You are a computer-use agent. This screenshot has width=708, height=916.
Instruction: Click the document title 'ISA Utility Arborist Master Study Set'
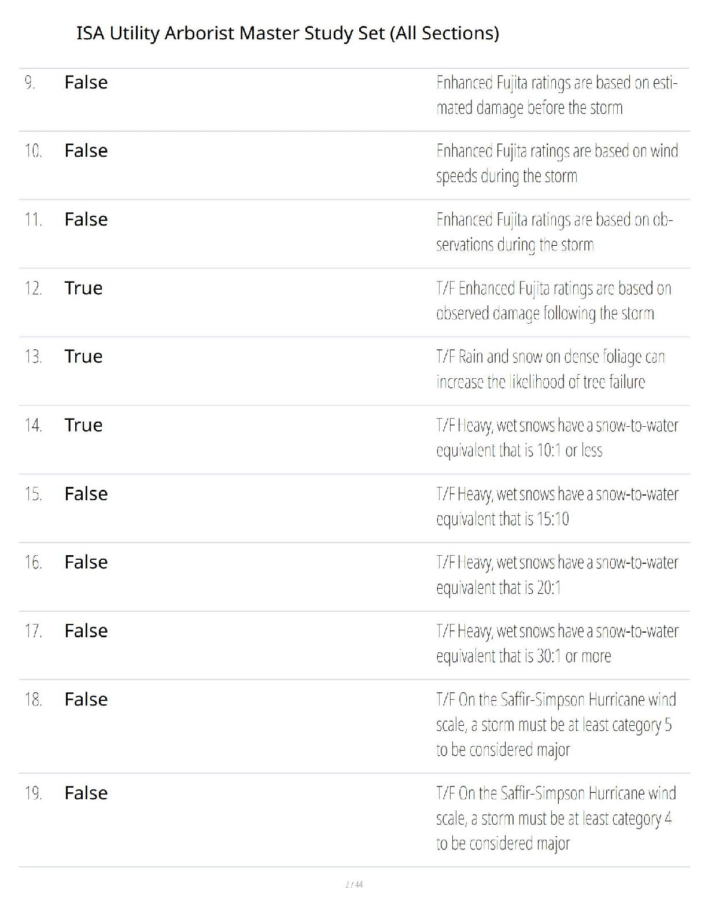287,34
